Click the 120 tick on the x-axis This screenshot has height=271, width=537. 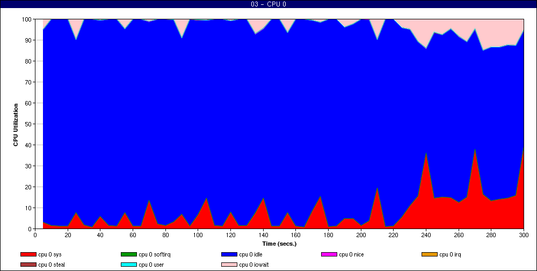pyautogui.click(x=230, y=235)
